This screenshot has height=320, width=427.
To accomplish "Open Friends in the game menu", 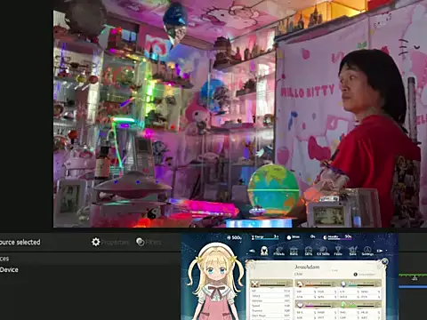I will coord(278,251).
